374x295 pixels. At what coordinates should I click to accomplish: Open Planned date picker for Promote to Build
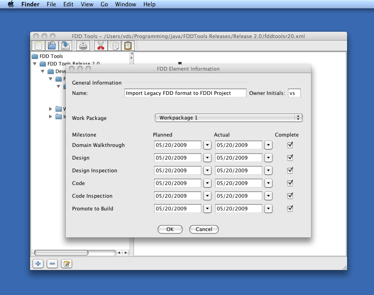207,208
